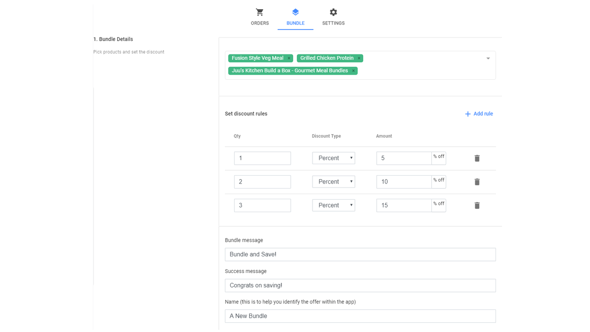
Task: Click the bundle Name input field
Action: 360,316
